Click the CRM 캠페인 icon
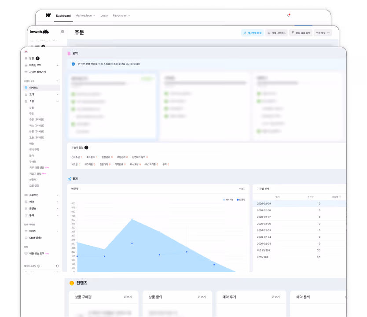The width and height of the screenshot is (367, 317). pos(26,238)
